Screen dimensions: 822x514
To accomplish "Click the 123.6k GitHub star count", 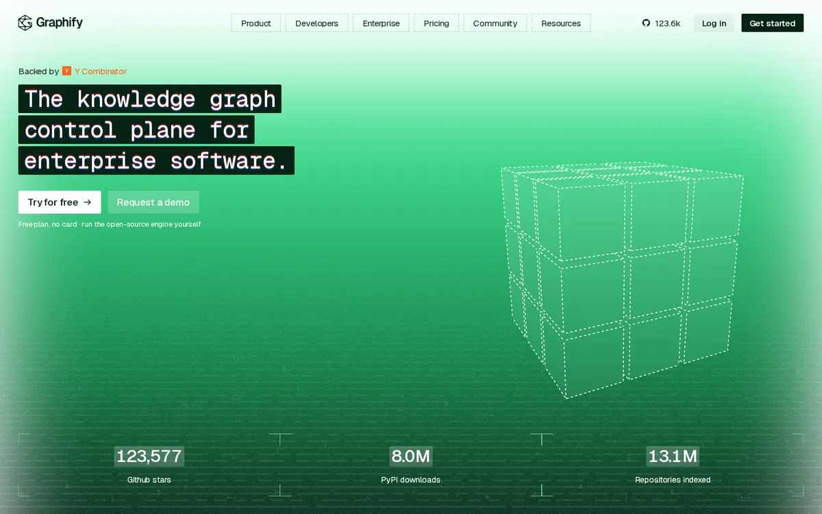I will 667,23.
